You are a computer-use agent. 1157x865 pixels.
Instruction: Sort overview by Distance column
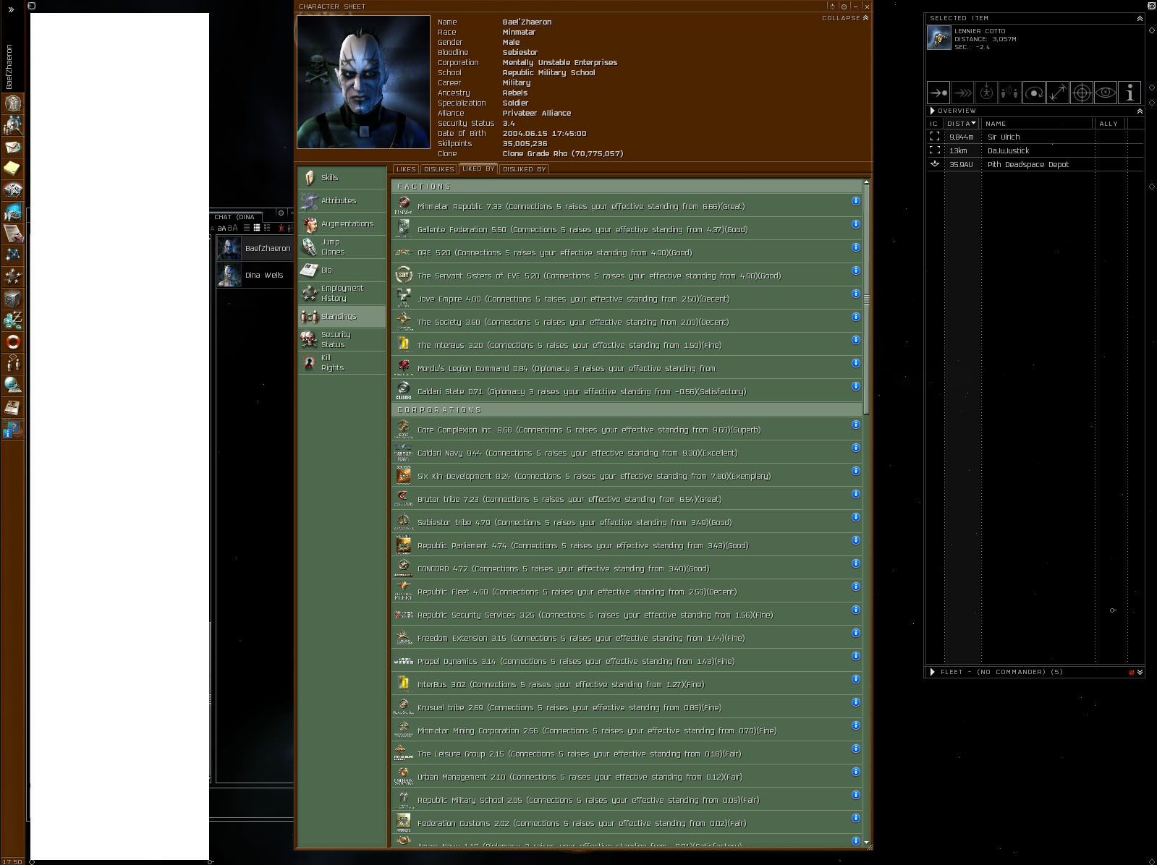pos(962,124)
